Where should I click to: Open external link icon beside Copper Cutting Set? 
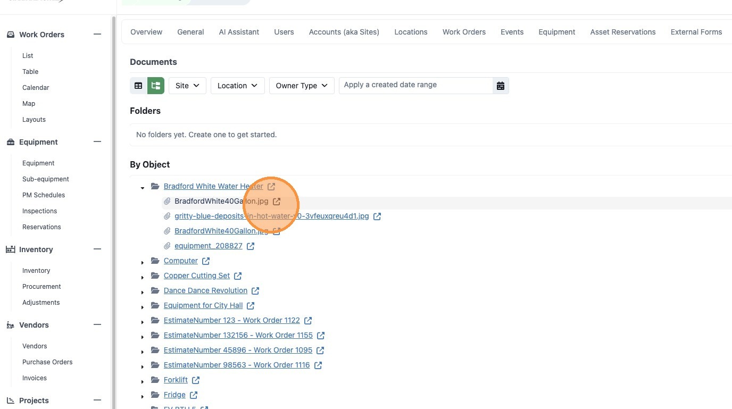click(x=238, y=276)
